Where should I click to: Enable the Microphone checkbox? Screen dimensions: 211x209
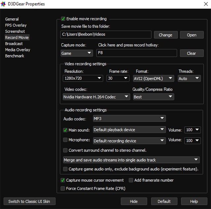point(65,140)
